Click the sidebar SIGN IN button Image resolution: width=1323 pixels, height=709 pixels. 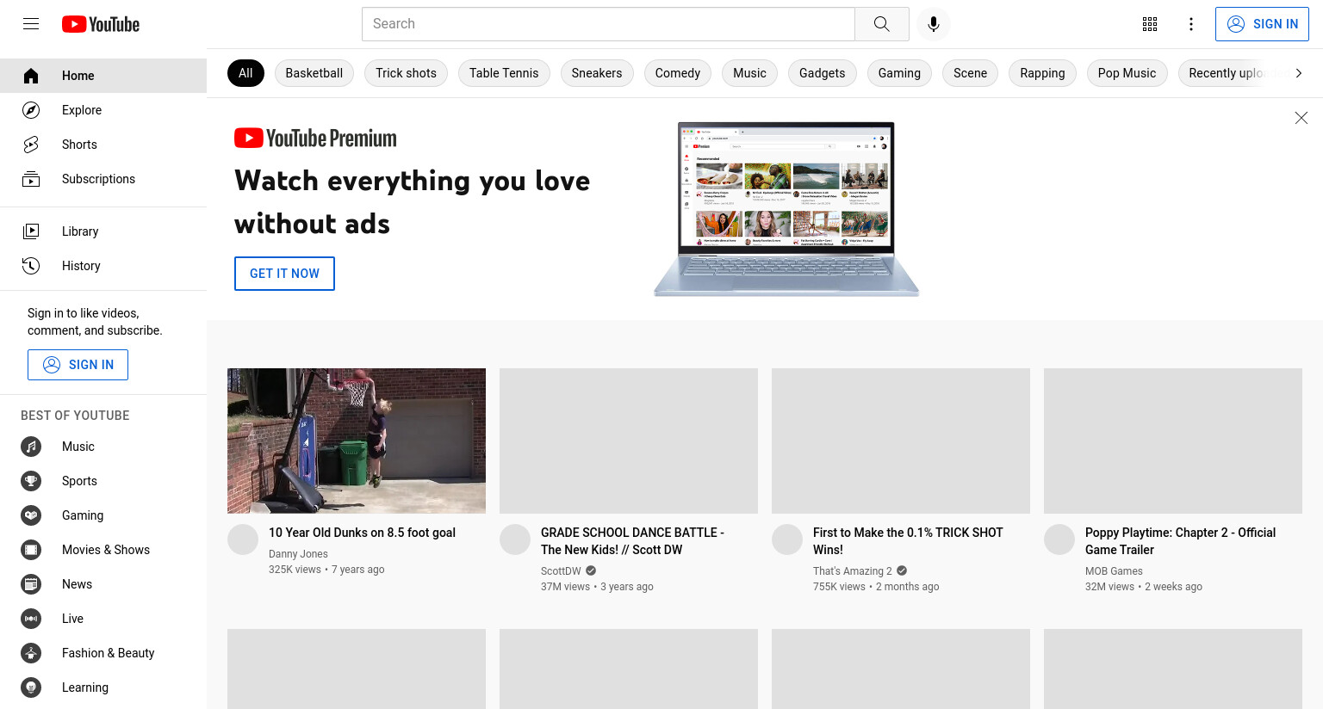click(x=78, y=365)
